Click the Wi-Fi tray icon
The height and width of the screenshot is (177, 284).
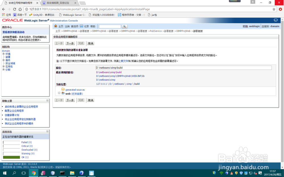221,173
